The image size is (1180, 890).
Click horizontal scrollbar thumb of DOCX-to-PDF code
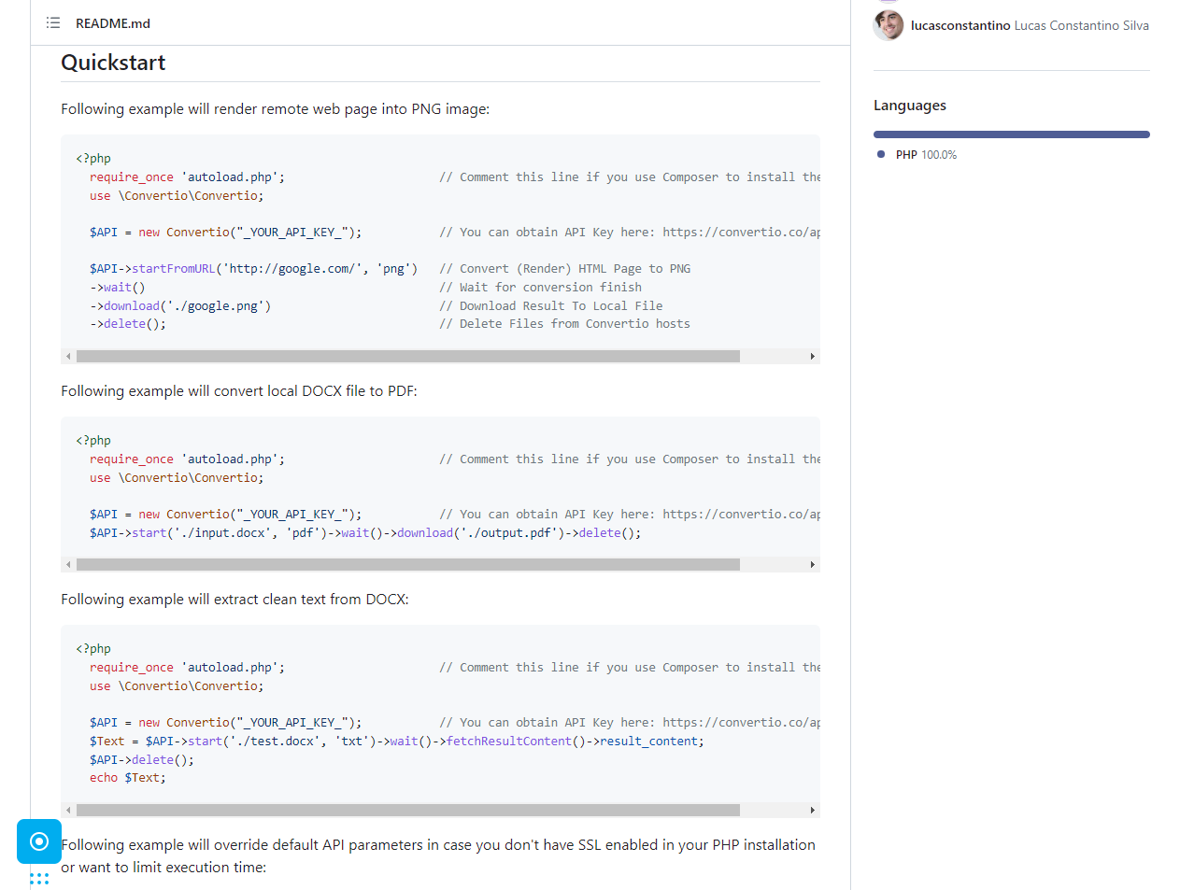click(407, 565)
